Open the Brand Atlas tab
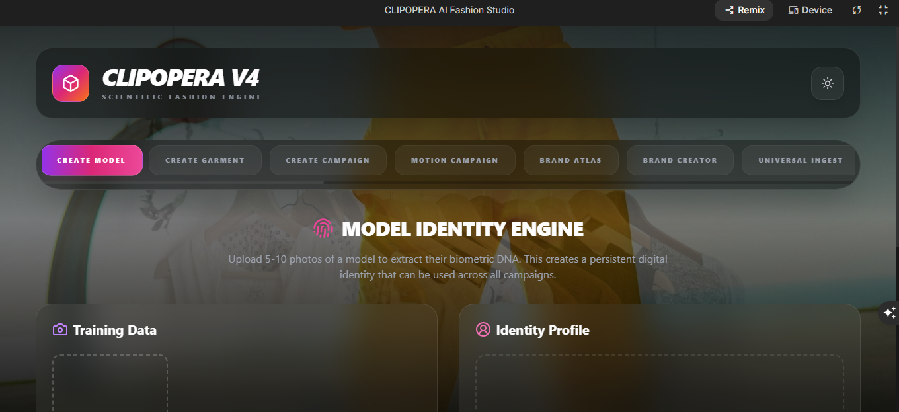This screenshot has width=899, height=412. point(571,161)
